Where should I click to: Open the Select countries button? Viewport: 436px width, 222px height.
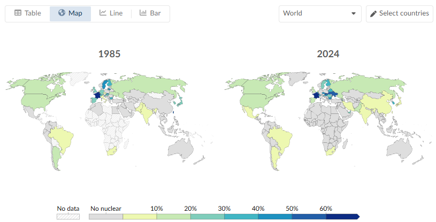[399, 13]
